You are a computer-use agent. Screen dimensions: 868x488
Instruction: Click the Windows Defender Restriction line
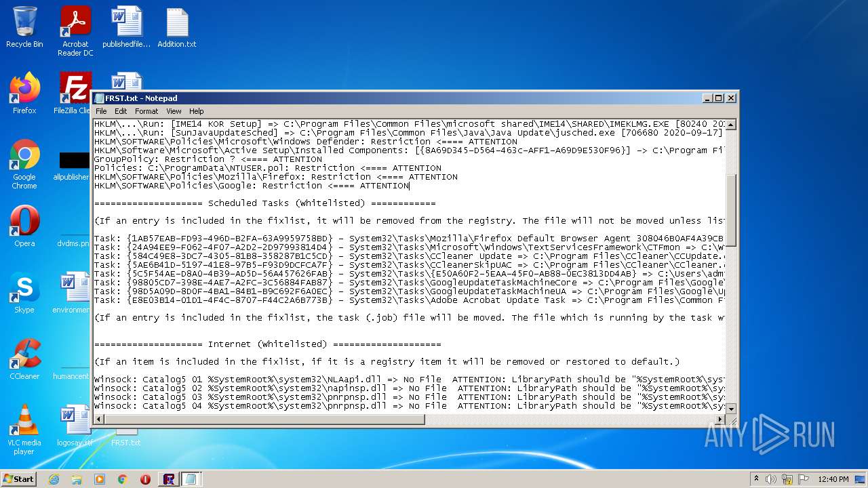(306, 142)
